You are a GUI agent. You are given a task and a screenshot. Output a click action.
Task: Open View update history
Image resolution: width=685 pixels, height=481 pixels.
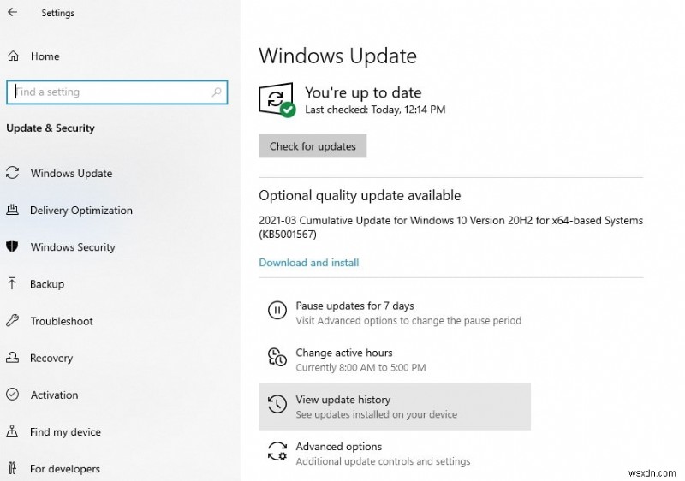tap(395, 407)
